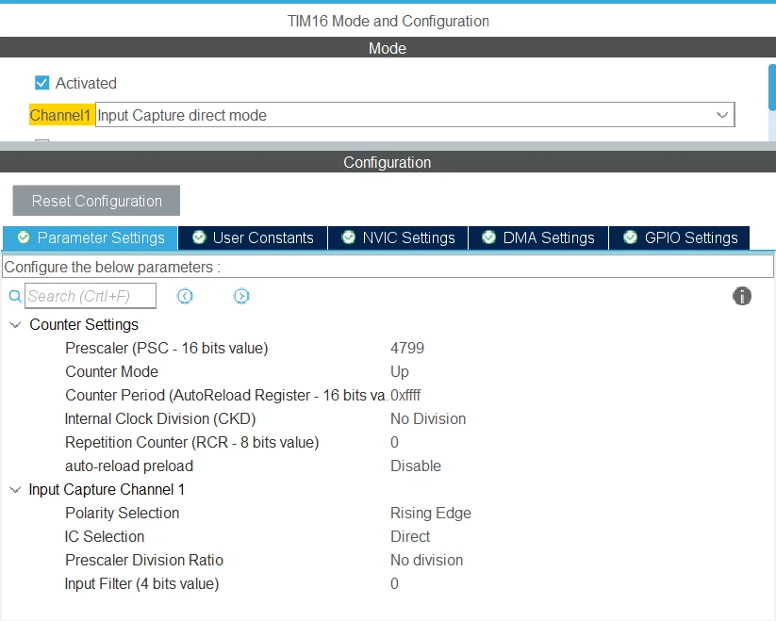Screen dimensions: 776x621
Task: Click the Internal Clock Division (CKD) label
Action: (160, 418)
